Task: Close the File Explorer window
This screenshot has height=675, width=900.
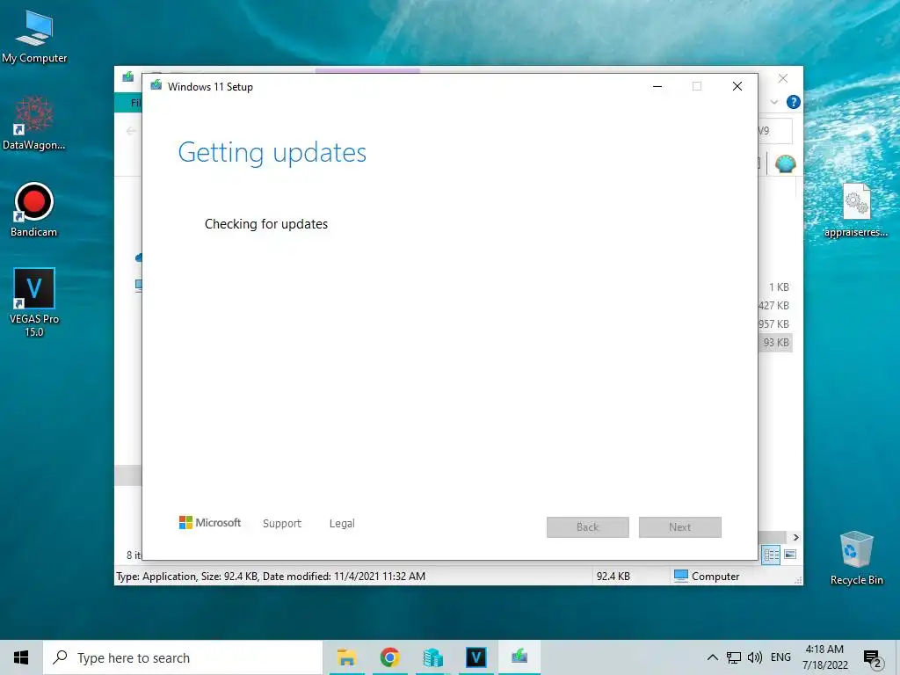Action: tap(783, 78)
